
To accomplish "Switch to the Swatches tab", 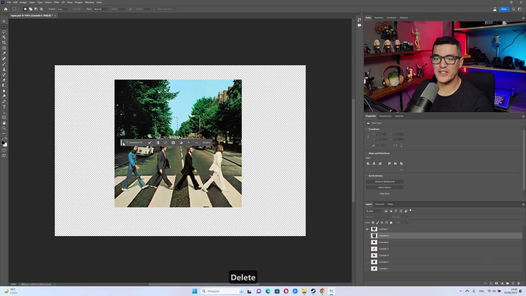I will [379, 17].
